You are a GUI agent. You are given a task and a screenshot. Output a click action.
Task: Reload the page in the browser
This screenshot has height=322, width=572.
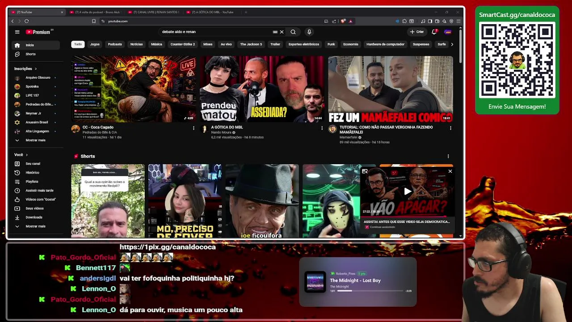[26, 21]
